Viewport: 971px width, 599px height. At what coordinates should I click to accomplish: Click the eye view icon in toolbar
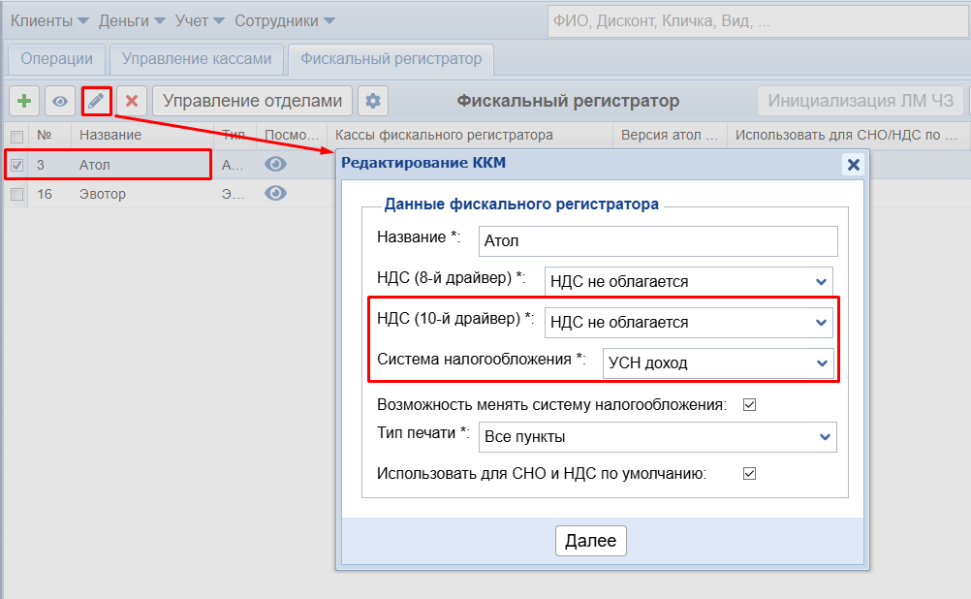pyautogui.click(x=60, y=101)
